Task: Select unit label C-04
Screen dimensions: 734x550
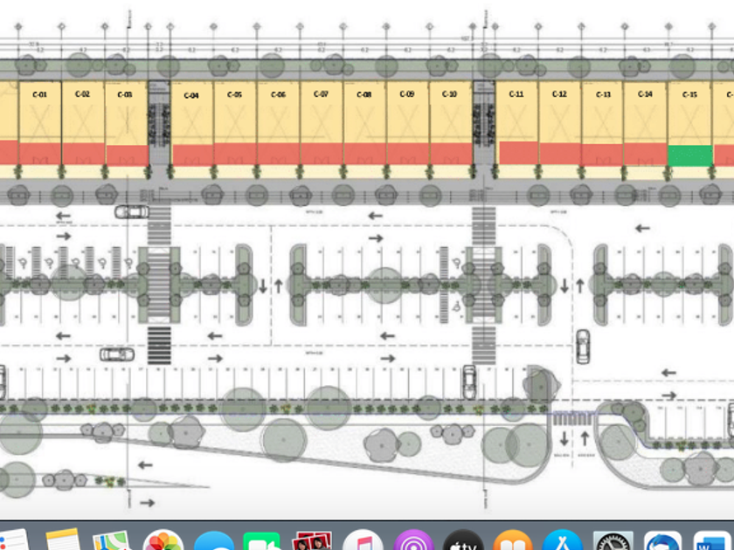Action: pos(191,95)
